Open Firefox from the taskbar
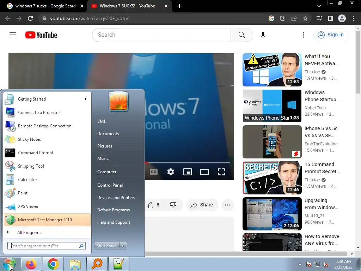 point(31,264)
